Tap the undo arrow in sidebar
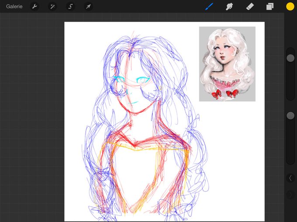 [x=290, y=178]
